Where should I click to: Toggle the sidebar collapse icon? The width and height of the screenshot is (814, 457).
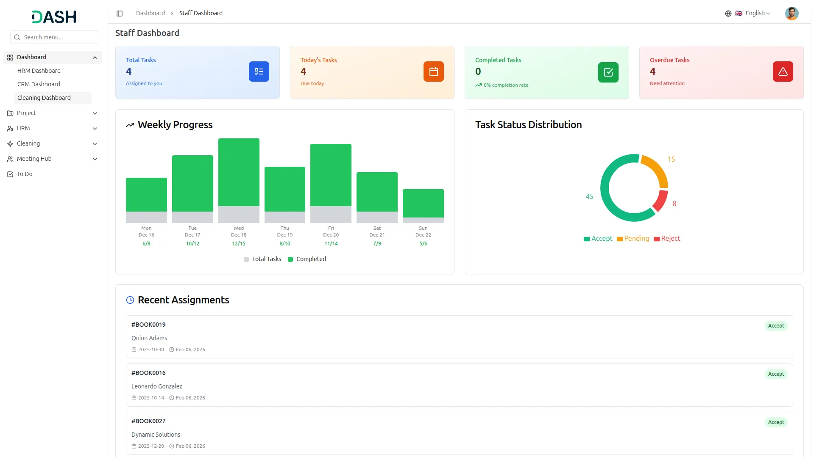coord(120,14)
